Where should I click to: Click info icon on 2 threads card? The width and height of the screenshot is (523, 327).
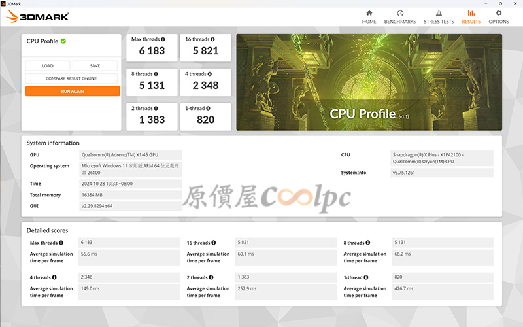click(156, 108)
